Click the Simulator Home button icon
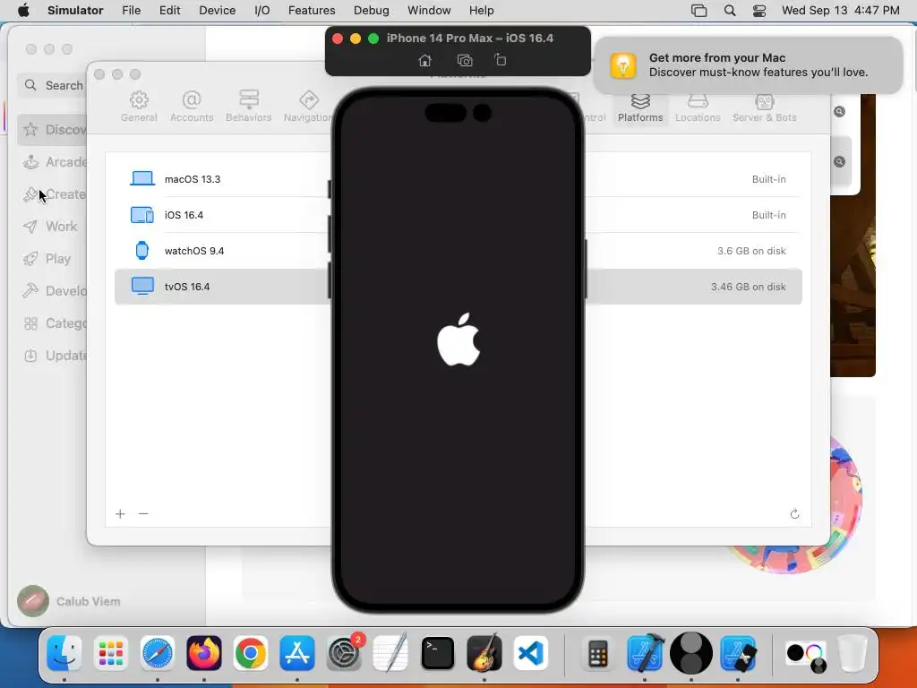917x688 pixels. pos(425,60)
